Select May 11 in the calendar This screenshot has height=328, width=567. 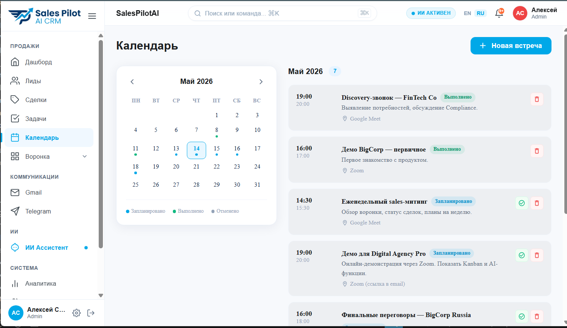135,150
